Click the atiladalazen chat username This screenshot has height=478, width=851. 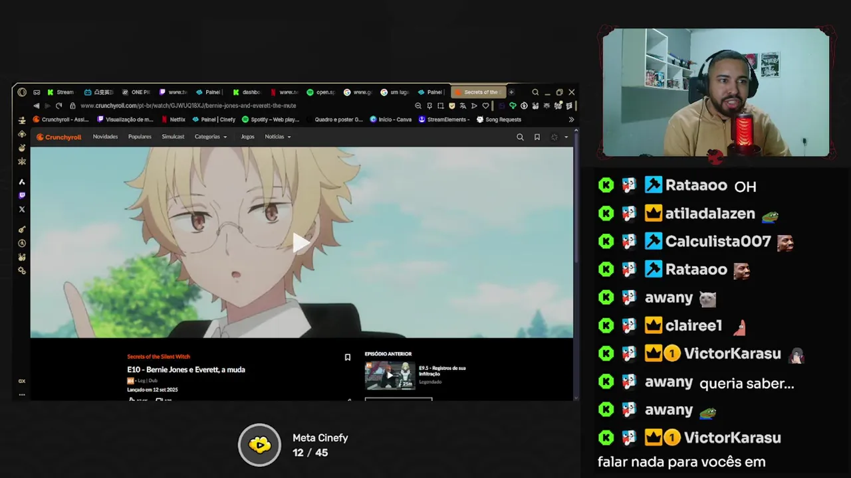tap(710, 214)
